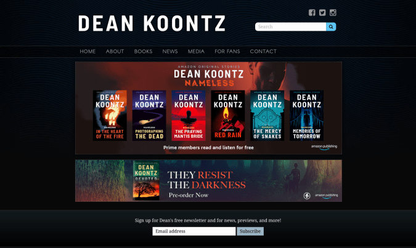Select the Red Rain book cover
416x248 pixels.
click(x=228, y=116)
